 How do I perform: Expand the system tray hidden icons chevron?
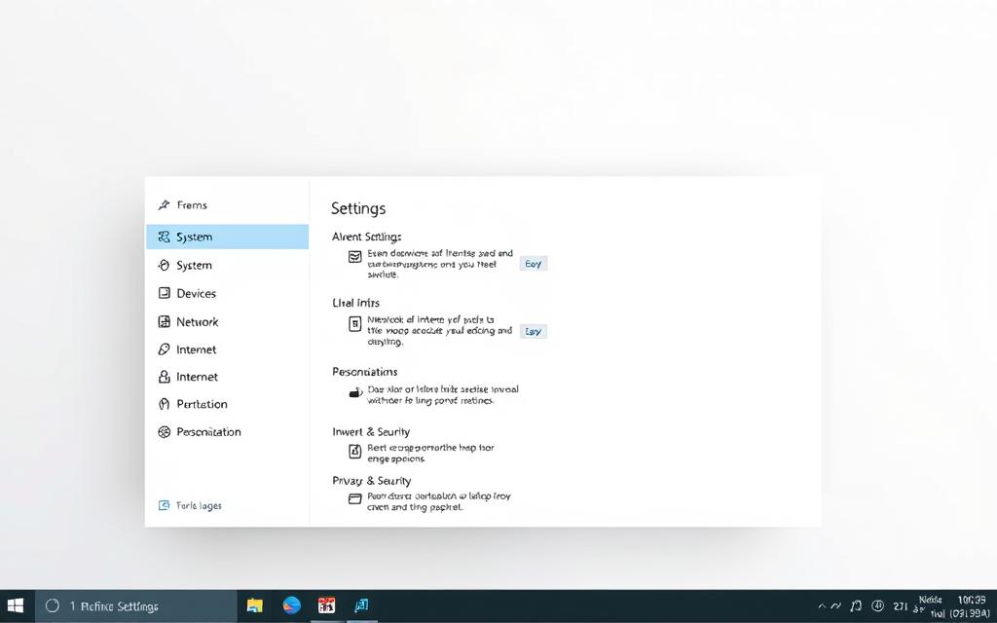point(823,606)
